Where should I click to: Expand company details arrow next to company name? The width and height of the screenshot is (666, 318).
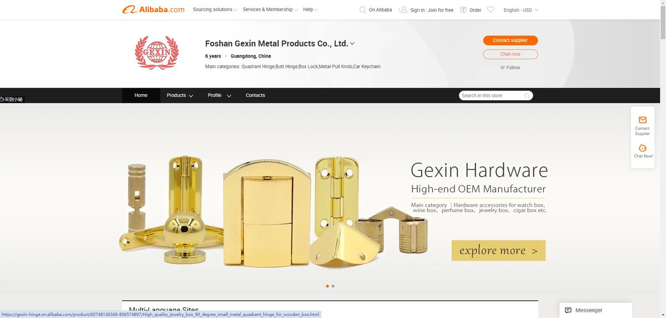tap(352, 44)
